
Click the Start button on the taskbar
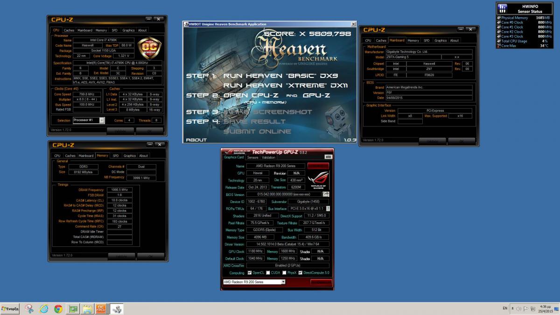10,308
